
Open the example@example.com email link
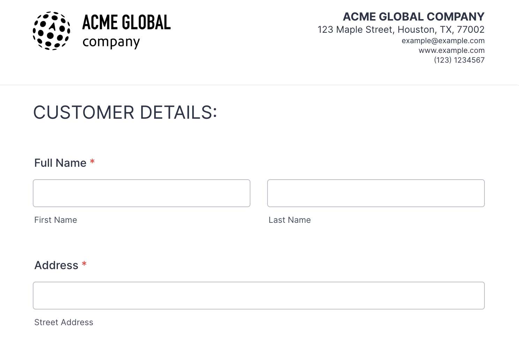click(x=443, y=41)
